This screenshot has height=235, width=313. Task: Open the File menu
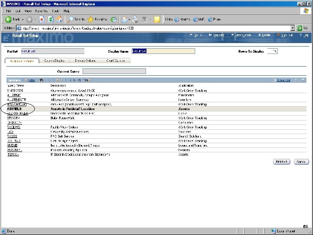(x=9, y=11)
